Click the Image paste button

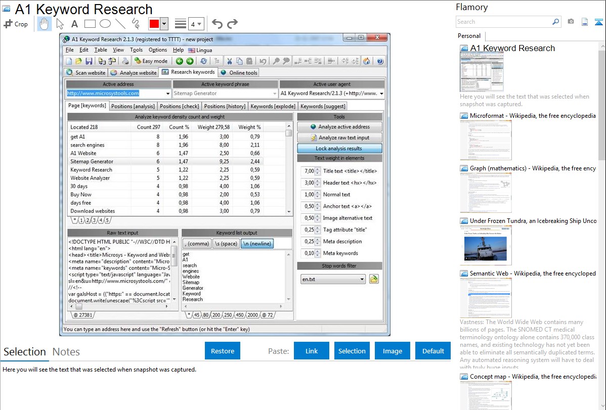pos(392,351)
